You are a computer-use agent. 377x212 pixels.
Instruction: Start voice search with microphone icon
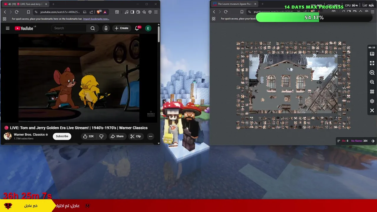pyautogui.click(x=106, y=28)
